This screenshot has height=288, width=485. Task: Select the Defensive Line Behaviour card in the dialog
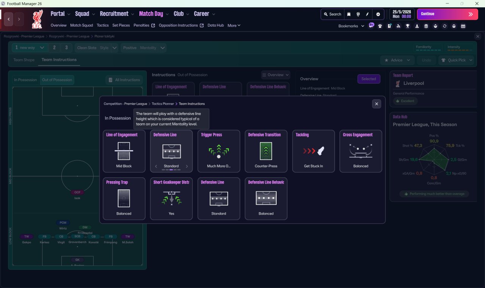[266, 199]
